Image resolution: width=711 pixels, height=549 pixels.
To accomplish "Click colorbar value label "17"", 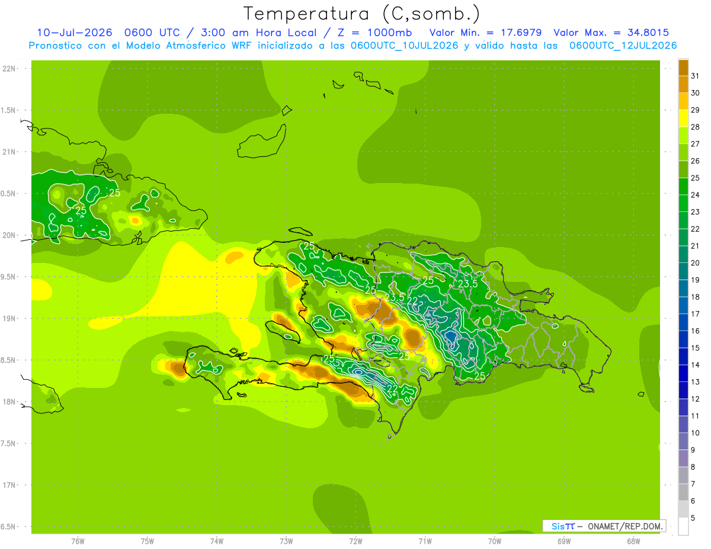I will pos(696,314).
